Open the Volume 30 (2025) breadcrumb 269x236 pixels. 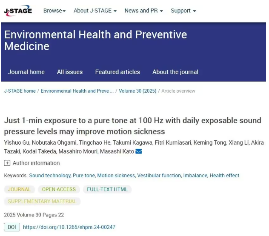137,91
